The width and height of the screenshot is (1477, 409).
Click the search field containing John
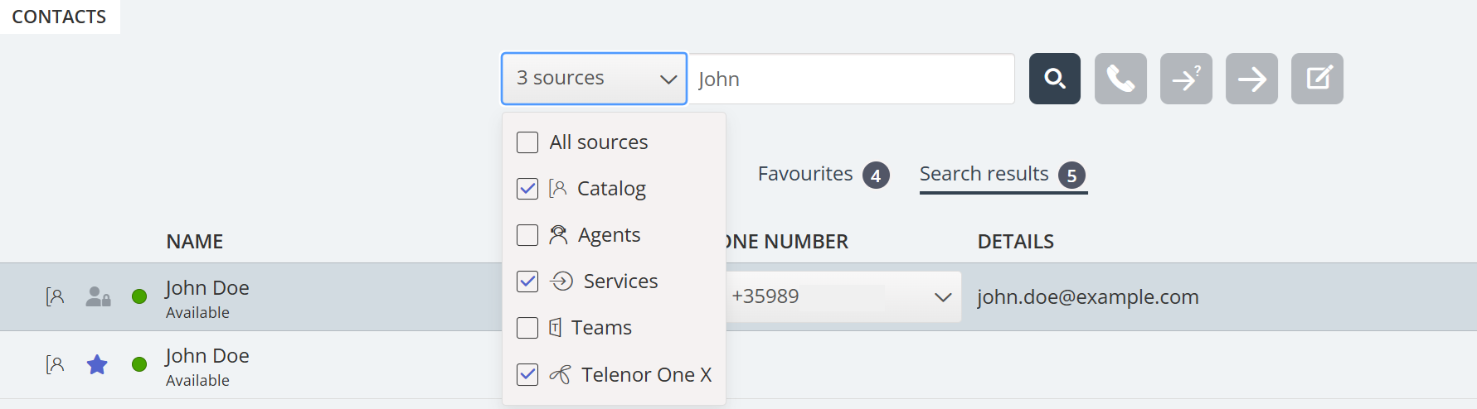coord(852,79)
